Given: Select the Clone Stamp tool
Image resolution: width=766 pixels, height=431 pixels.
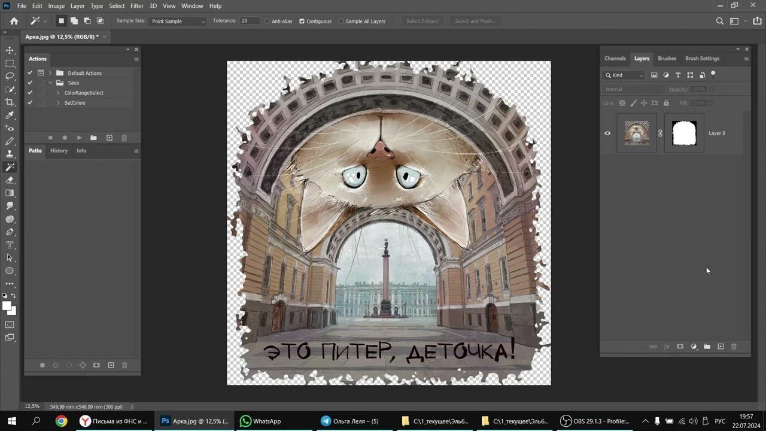Looking at the screenshot, I should (x=10, y=154).
